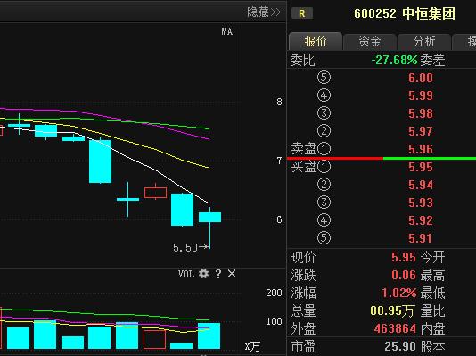Screen dimensions: 476x356
Task: Click the 卖盘① price 5.96
Action: [420, 149]
